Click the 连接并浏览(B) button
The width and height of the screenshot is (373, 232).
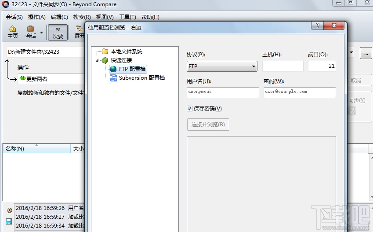208,125
